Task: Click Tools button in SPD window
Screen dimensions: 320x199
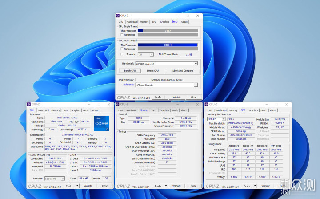Action: tap(247, 186)
